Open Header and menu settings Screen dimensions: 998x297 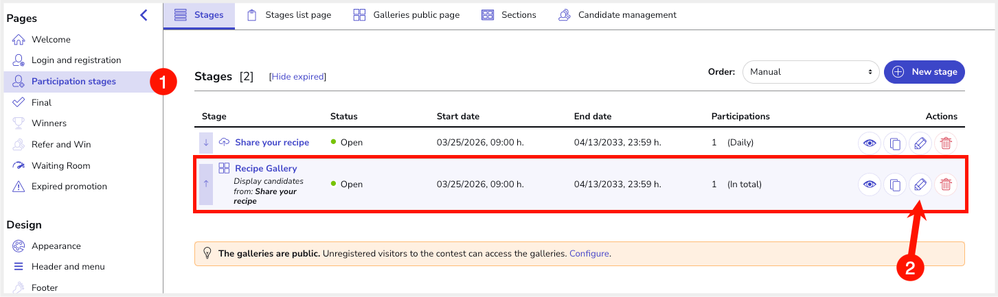pyautogui.click(x=68, y=267)
